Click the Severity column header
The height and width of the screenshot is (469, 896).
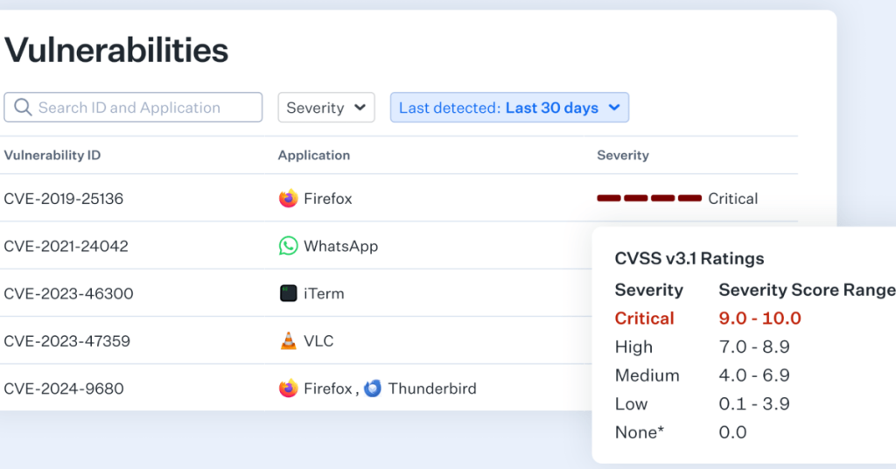point(622,155)
